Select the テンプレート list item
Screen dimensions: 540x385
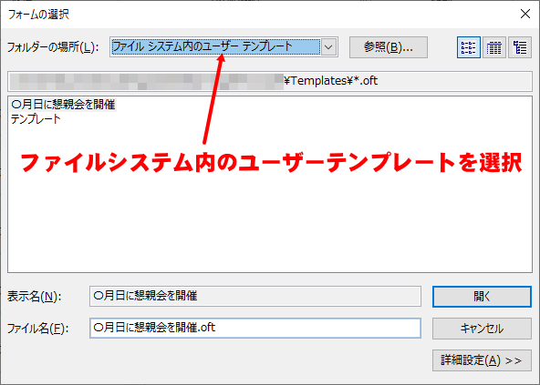(36, 119)
